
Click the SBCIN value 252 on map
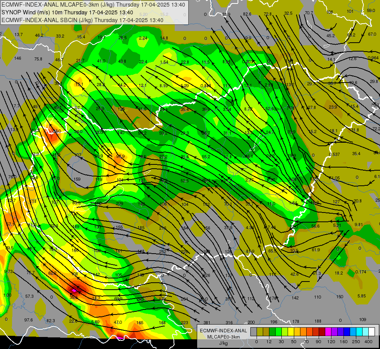coord(163,252)
